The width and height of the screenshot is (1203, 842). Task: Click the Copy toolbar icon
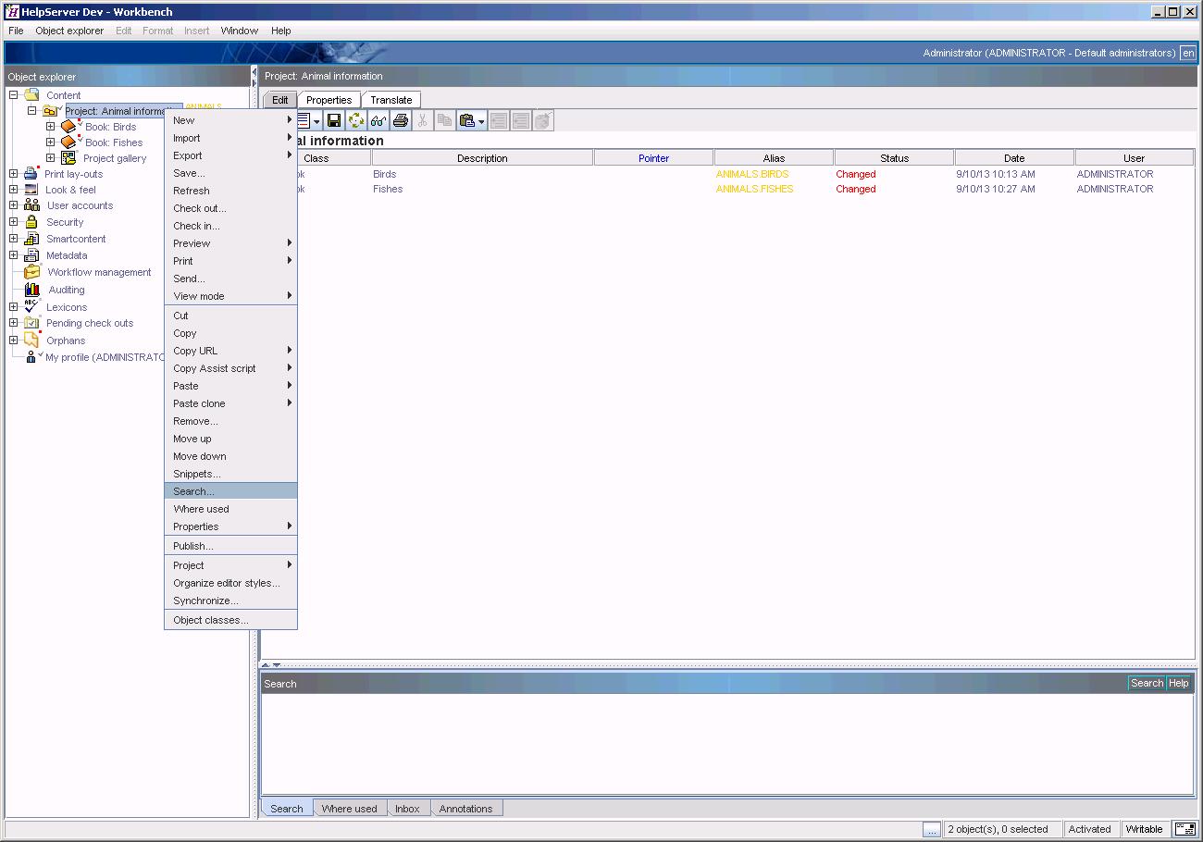point(445,120)
